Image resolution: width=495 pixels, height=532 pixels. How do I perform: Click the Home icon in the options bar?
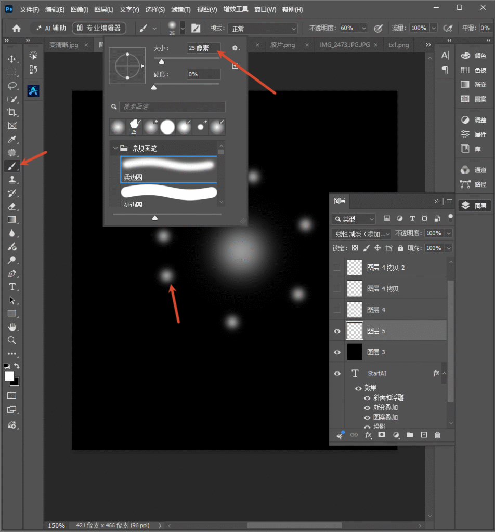[16, 29]
